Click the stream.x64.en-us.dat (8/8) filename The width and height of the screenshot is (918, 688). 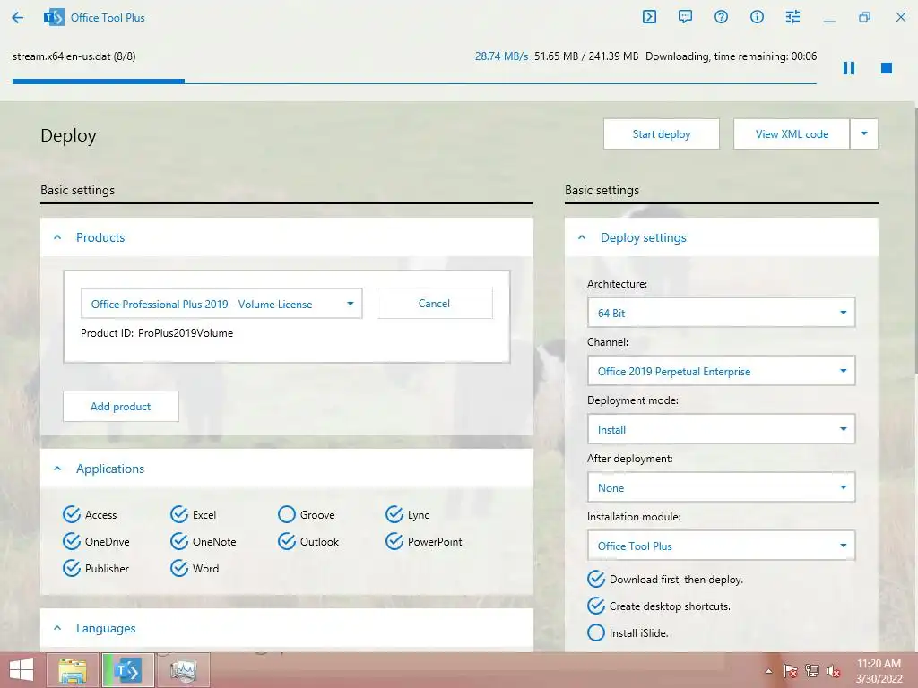[74, 56]
